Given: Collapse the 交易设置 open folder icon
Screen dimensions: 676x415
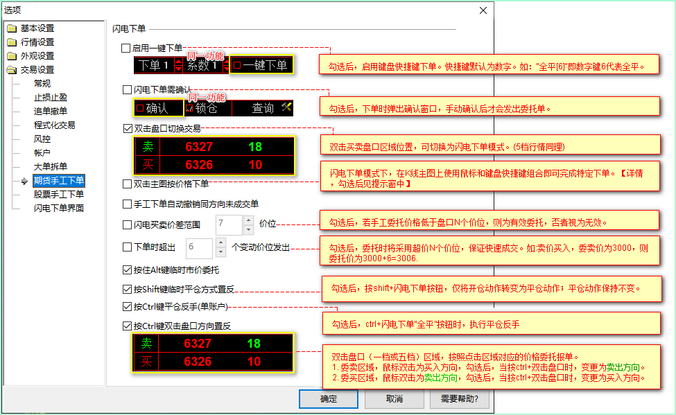Looking at the screenshot, I should (12, 70).
